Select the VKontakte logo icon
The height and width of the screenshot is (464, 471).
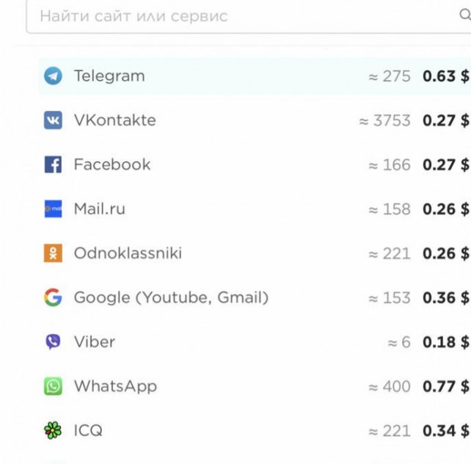tap(53, 120)
